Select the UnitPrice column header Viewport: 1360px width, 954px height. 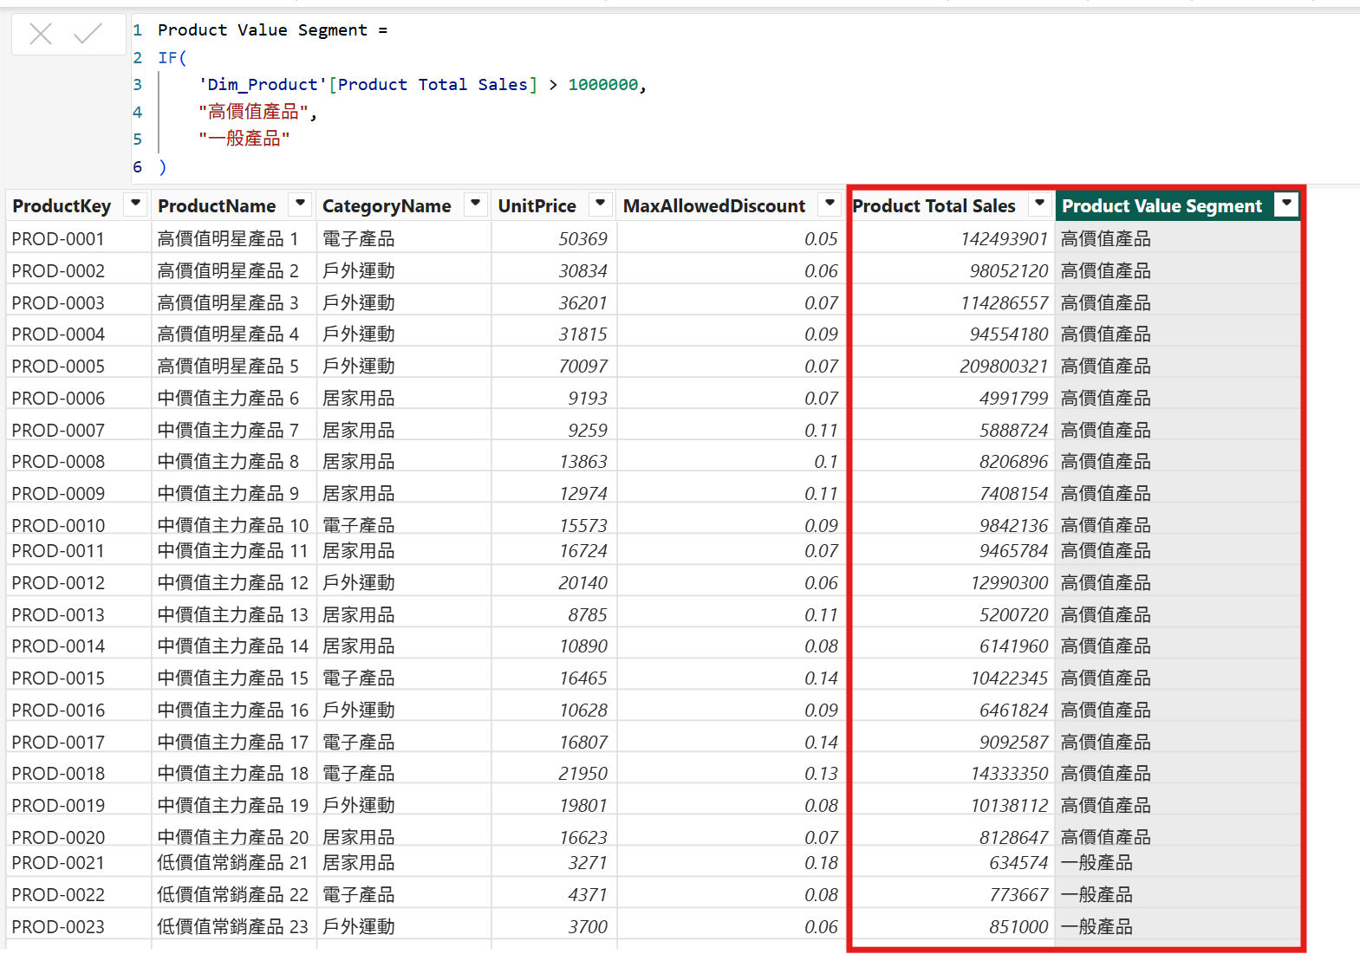(x=537, y=206)
